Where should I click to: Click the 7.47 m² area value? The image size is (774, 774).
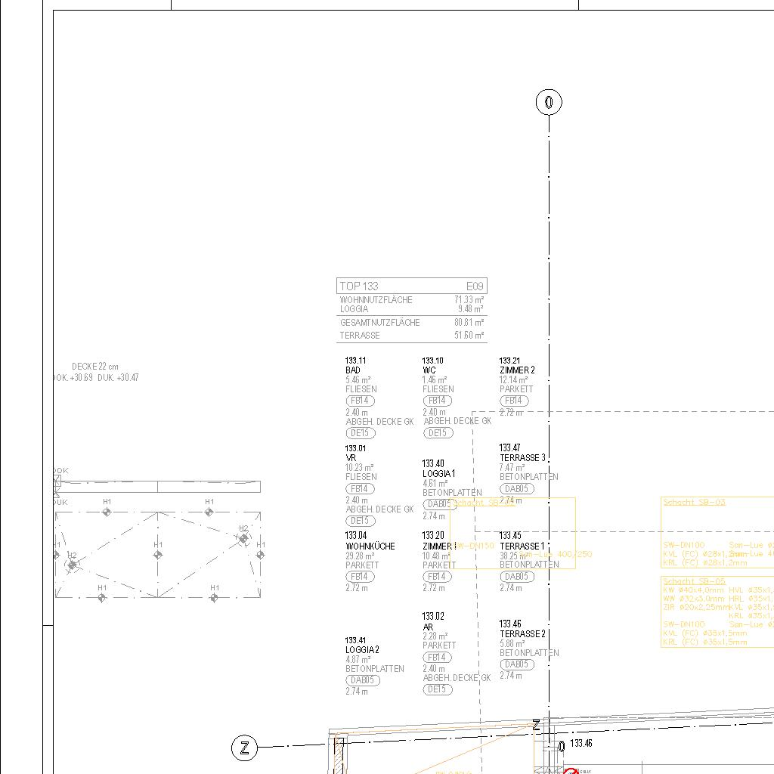512,467
